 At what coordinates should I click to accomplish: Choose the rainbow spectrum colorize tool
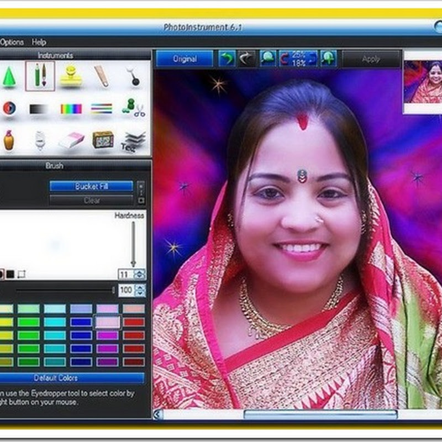71,109
